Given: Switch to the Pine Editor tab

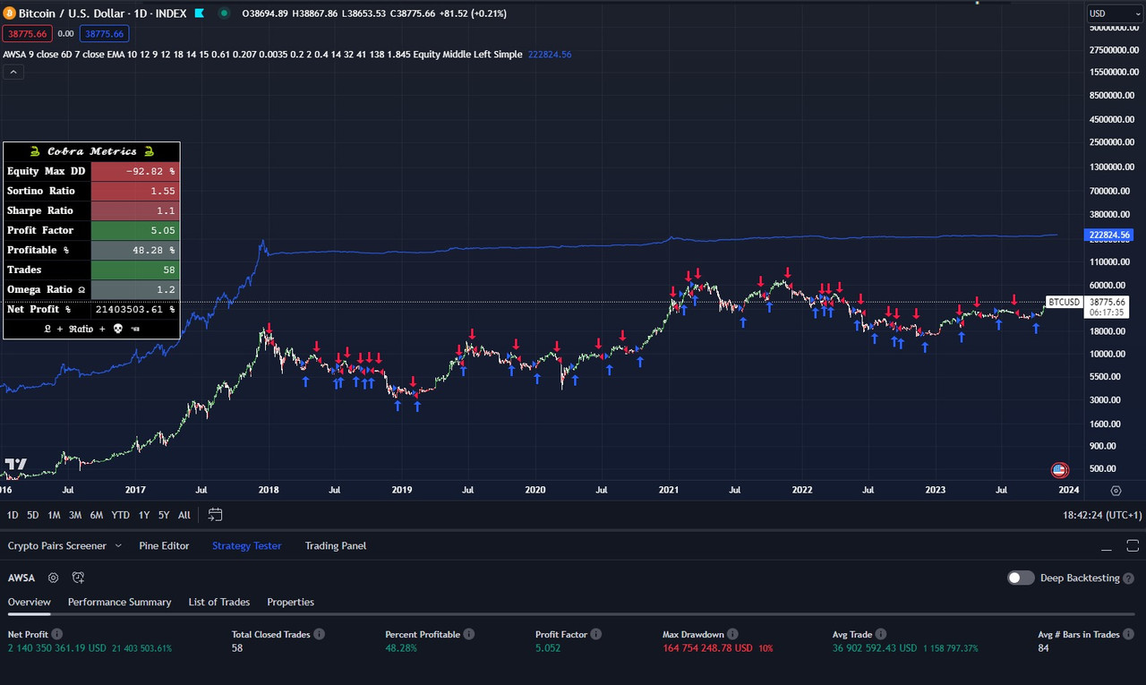Looking at the screenshot, I should coord(164,545).
